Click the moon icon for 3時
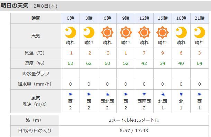This screenshot has height=137, width=211. [x=89, y=32]
